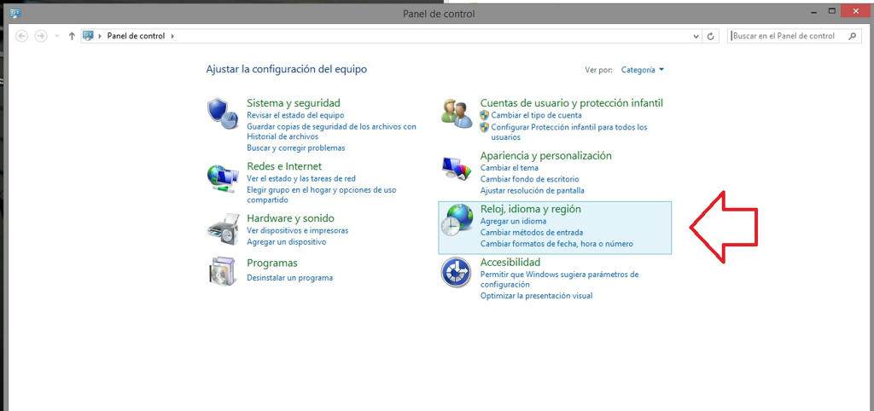Open the Apariencia y personalización monitor icon
The image size is (874, 411).
coord(457,168)
